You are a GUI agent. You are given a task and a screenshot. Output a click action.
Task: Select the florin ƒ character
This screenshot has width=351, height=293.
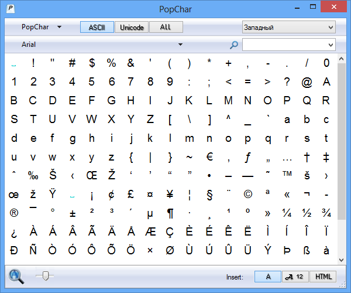[x=248, y=158]
